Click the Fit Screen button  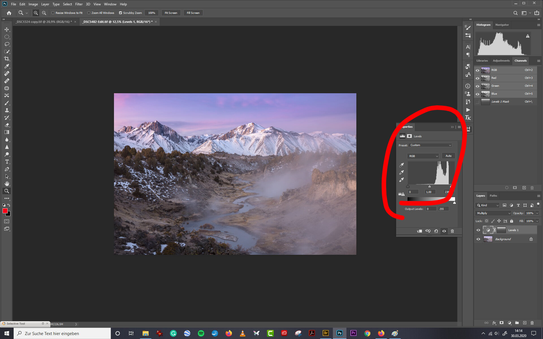171,13
